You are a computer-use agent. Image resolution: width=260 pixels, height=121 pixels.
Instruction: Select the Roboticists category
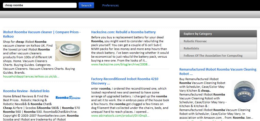pos(218,48)
